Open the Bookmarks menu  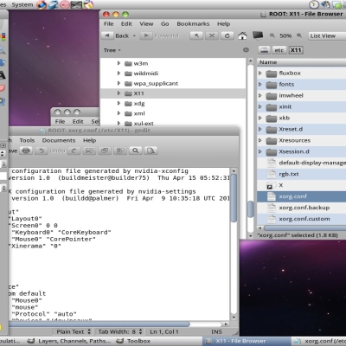(x=193, y=24)
